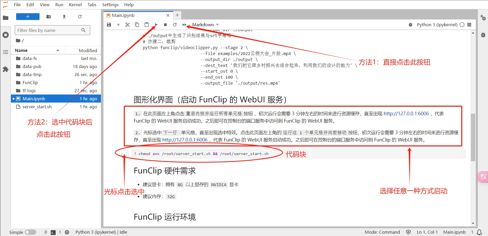The width and height of the screenshot is (488, 236).
Task: Add a new launcher tab
Action: coord(177,15)
